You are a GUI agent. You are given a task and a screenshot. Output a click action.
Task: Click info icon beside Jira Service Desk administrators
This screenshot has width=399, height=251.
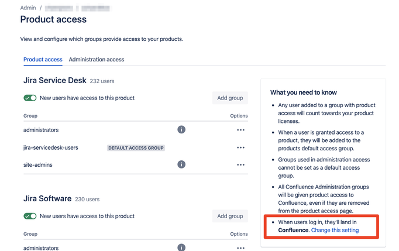[x=181, y=129]
